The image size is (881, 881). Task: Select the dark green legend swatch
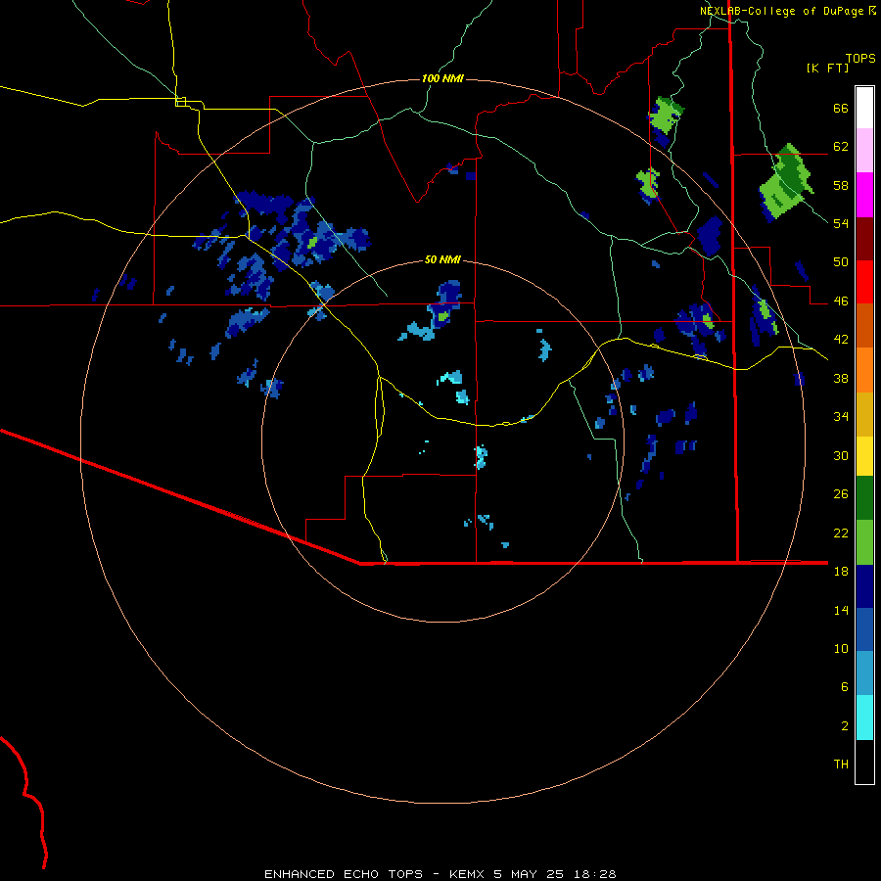(864, 498)
